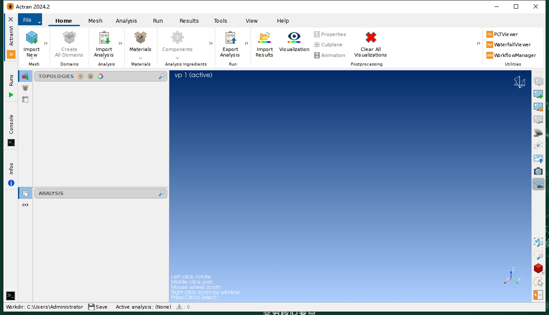
Task: Click the Save button in status bar
Action: 98,307
